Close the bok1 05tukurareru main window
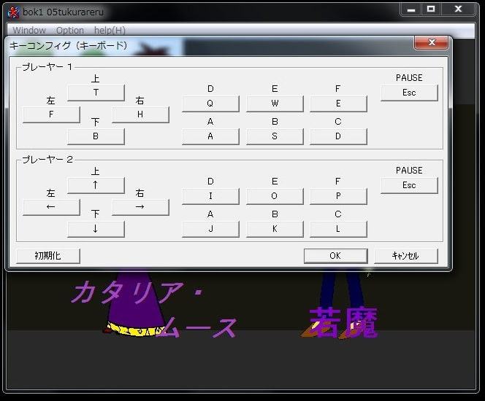Screen dimensions: 485x401 coord(458,9)
